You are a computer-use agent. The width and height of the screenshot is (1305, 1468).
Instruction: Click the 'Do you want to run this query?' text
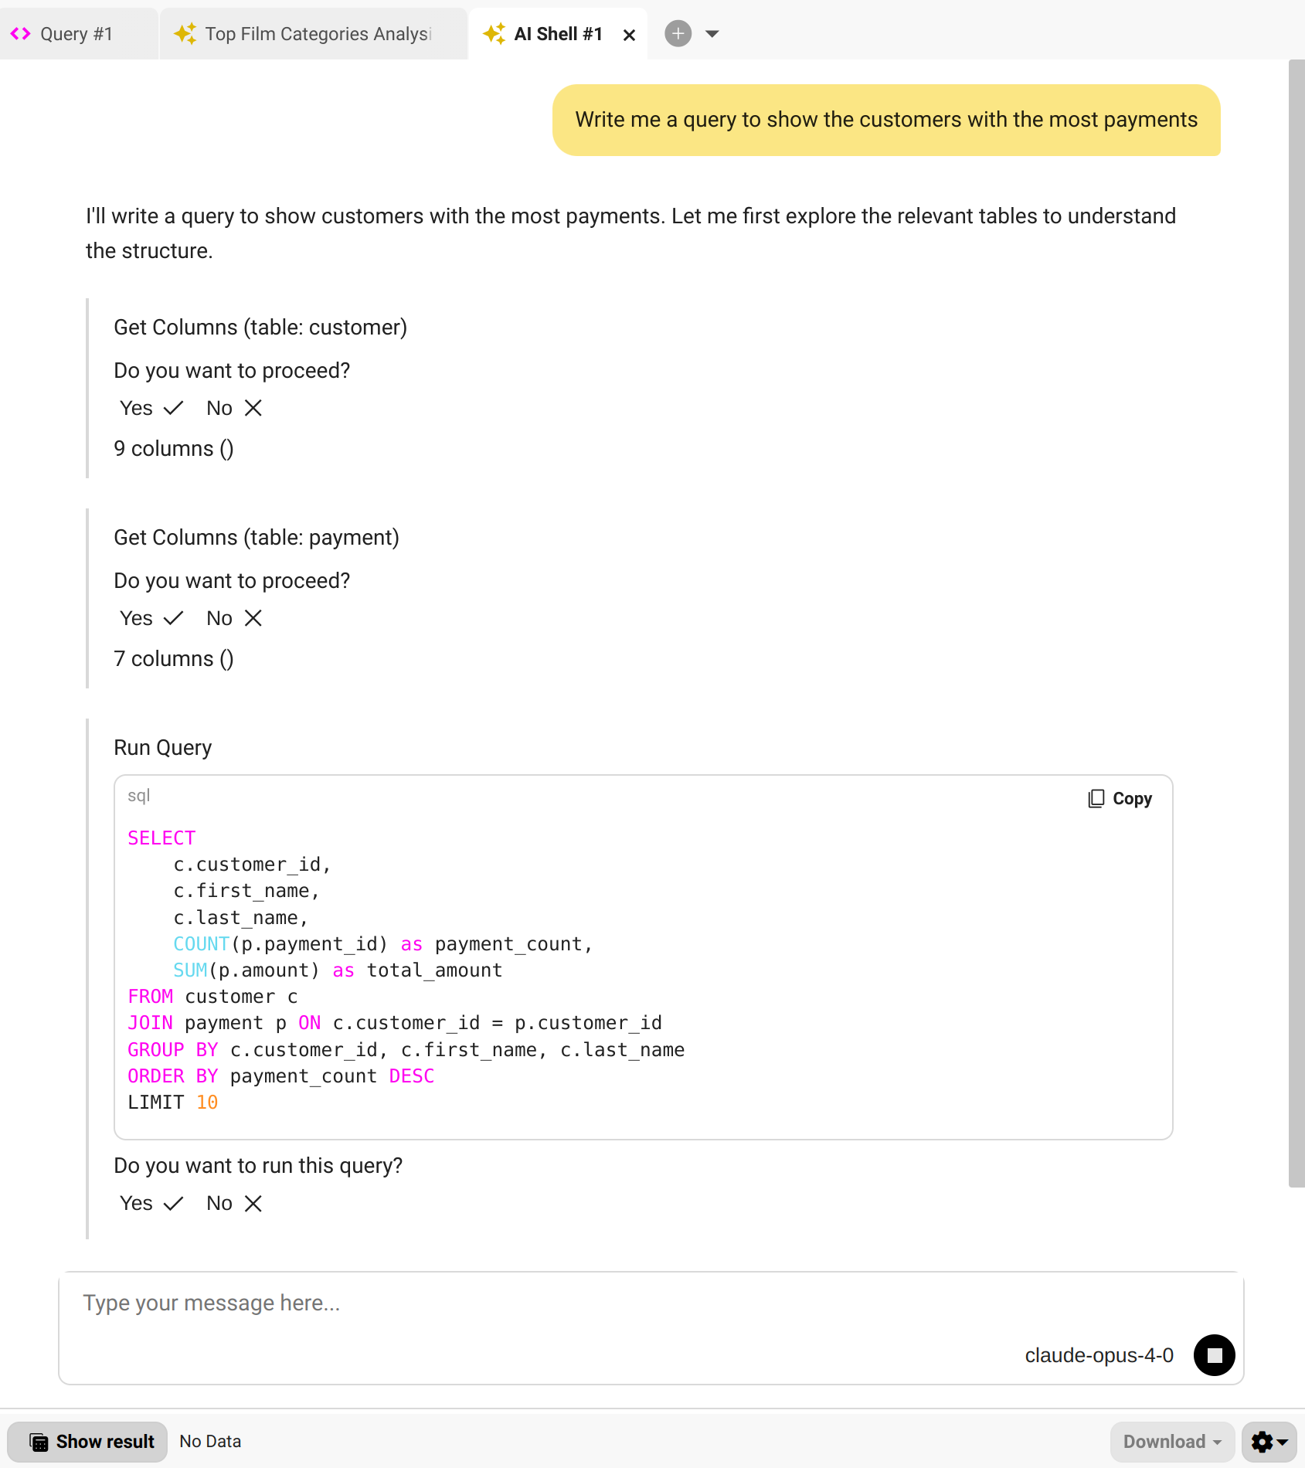pos(258,1166)
